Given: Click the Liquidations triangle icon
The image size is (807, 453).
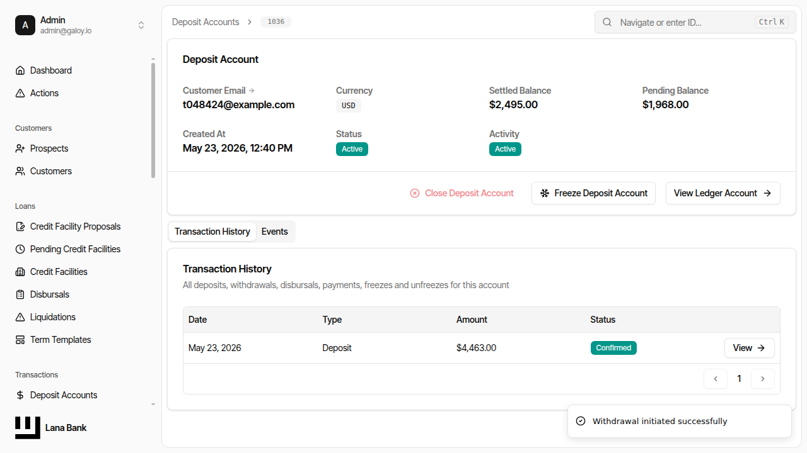Looking at the screenshot, I should click(20, 317).
